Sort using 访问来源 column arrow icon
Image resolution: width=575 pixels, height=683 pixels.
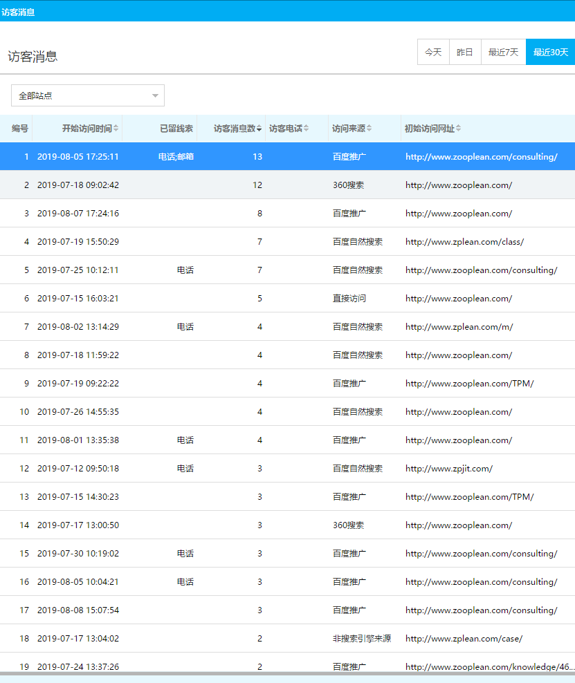pos(369,129)
